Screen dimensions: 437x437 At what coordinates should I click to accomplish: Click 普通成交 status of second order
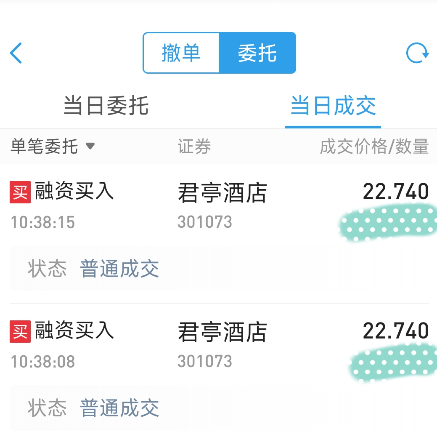coord(119,408)
